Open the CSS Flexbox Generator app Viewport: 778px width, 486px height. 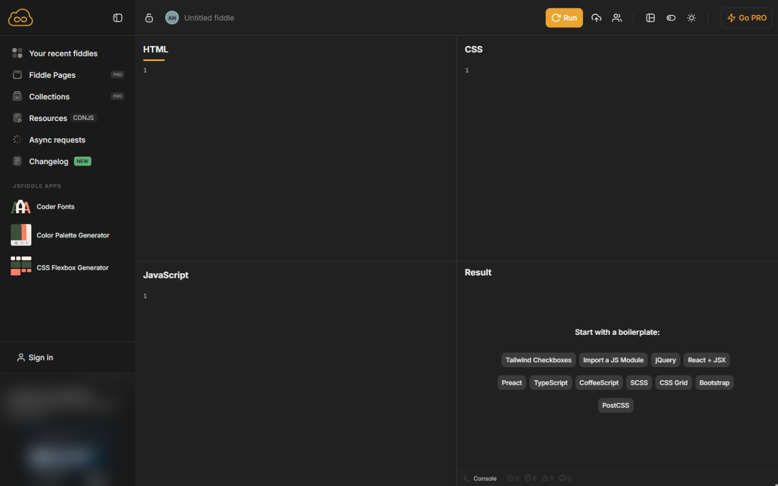point(59,267)
